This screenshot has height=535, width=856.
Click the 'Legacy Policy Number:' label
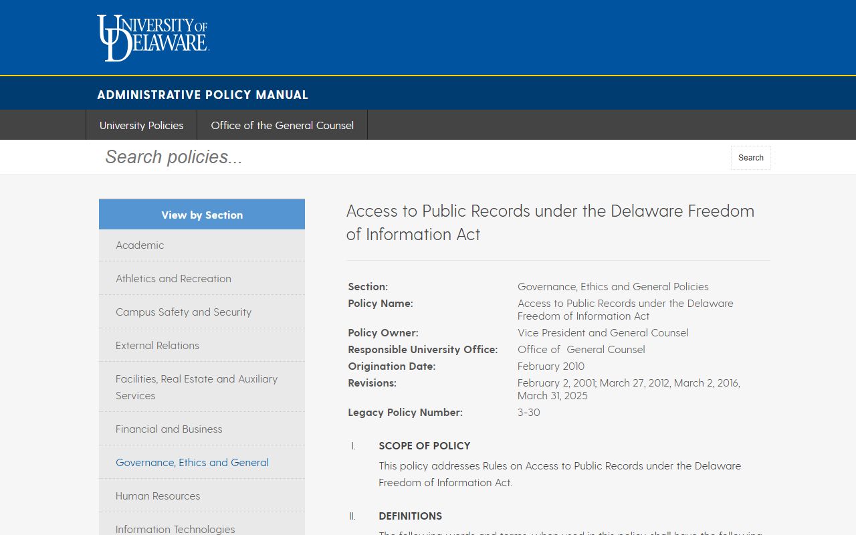coord(405,412)
